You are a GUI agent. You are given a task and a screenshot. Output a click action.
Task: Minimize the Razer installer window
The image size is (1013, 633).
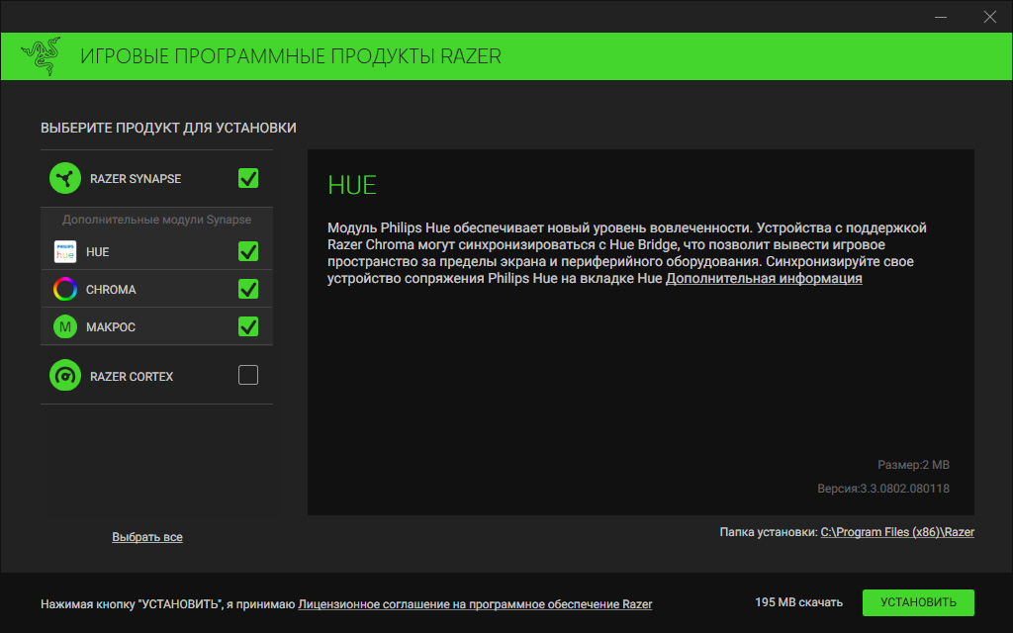[x=941, y=17]
